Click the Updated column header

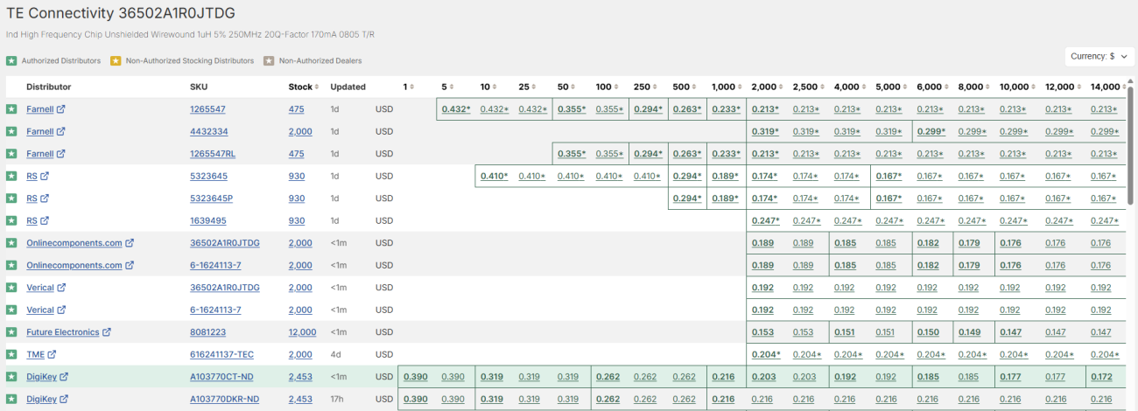click(348, 87)
